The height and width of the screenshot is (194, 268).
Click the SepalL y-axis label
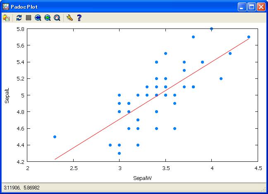point(7,95)
